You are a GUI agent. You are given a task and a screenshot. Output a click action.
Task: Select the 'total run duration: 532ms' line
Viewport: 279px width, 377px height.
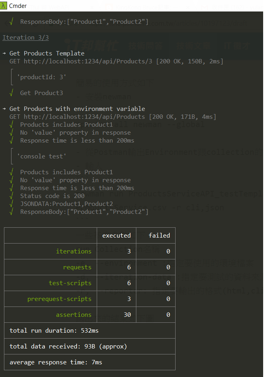pyautogui.click(x=54, y=331)
